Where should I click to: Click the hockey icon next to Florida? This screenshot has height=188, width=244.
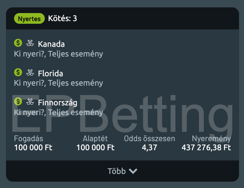[30, 72]
